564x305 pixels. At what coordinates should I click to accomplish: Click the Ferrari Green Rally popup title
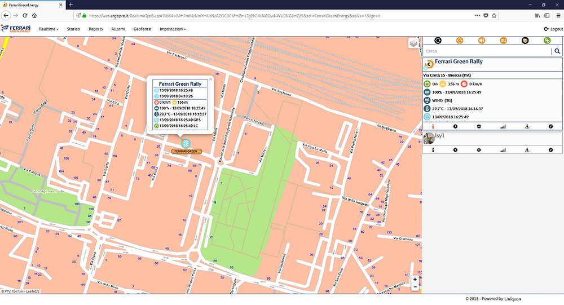180,84
